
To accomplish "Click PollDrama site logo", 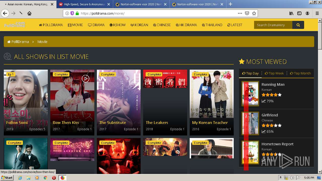I will [x=15, y=25].
